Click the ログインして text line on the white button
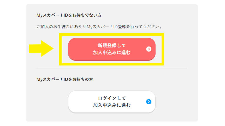Viewport: 225px width, 126px height. [x=112, y=98]
